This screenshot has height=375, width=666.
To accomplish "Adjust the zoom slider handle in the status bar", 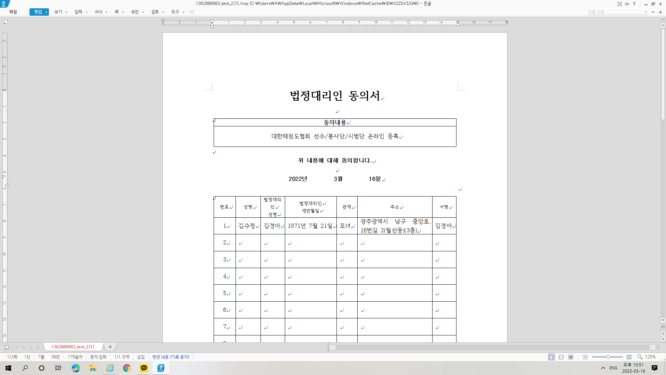I will click(608, 357).
